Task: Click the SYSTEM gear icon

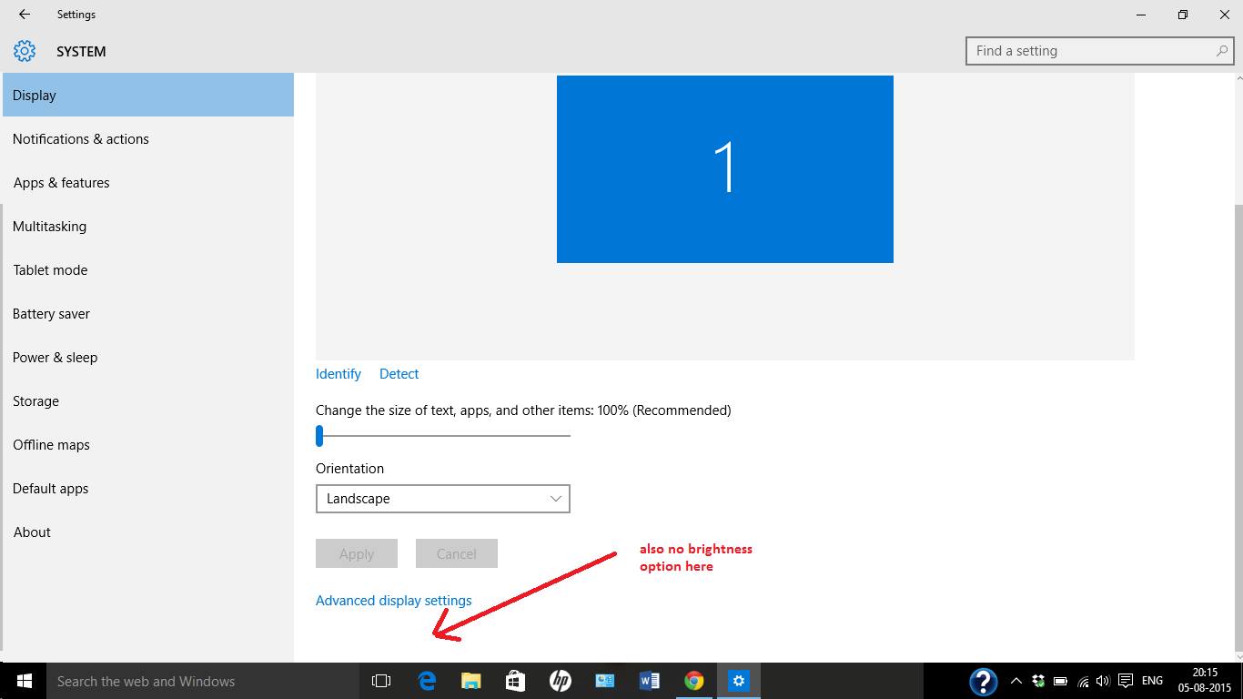Action: (x=25, y=51)
